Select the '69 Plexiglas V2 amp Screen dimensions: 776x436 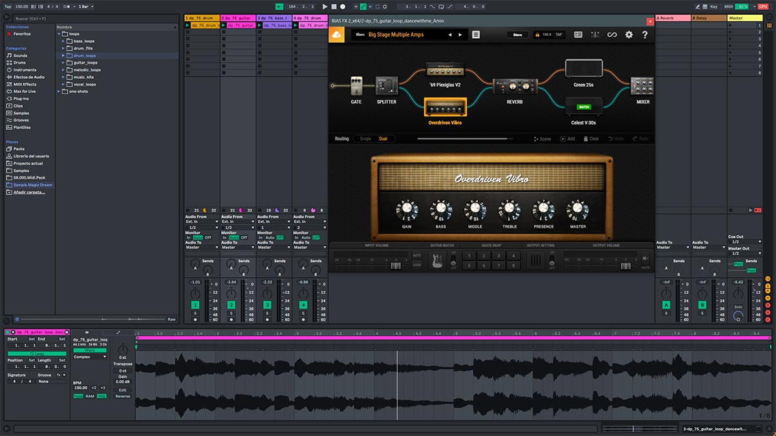click(444, 70)
